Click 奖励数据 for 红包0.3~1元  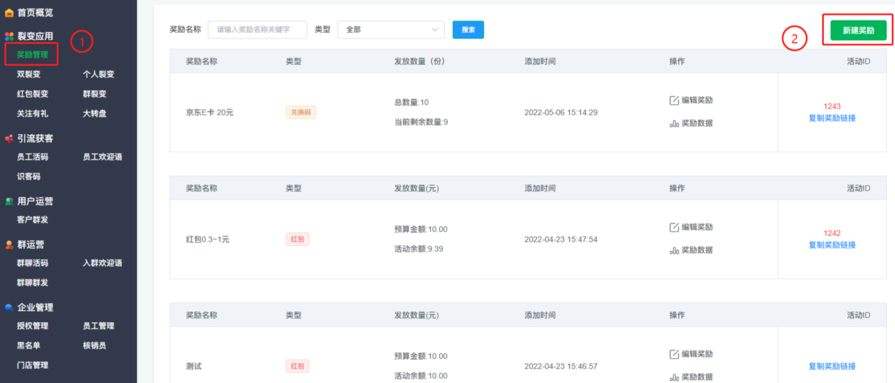pos(697,250)
